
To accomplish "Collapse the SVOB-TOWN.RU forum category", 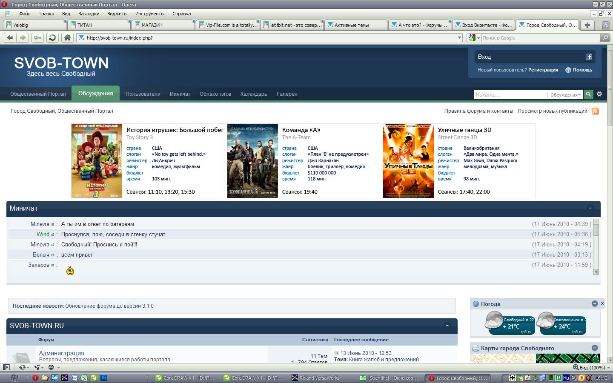I will [447, 326].
